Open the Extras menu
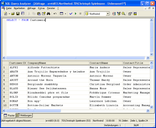The image size is (156, 128). click(x=41, y=8)
